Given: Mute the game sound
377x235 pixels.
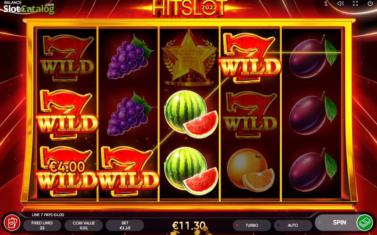Looking at the screenshot, I should tap(341, 3).
